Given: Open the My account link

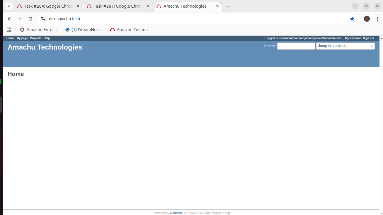Looking at the screenshot, I should 353,38.
